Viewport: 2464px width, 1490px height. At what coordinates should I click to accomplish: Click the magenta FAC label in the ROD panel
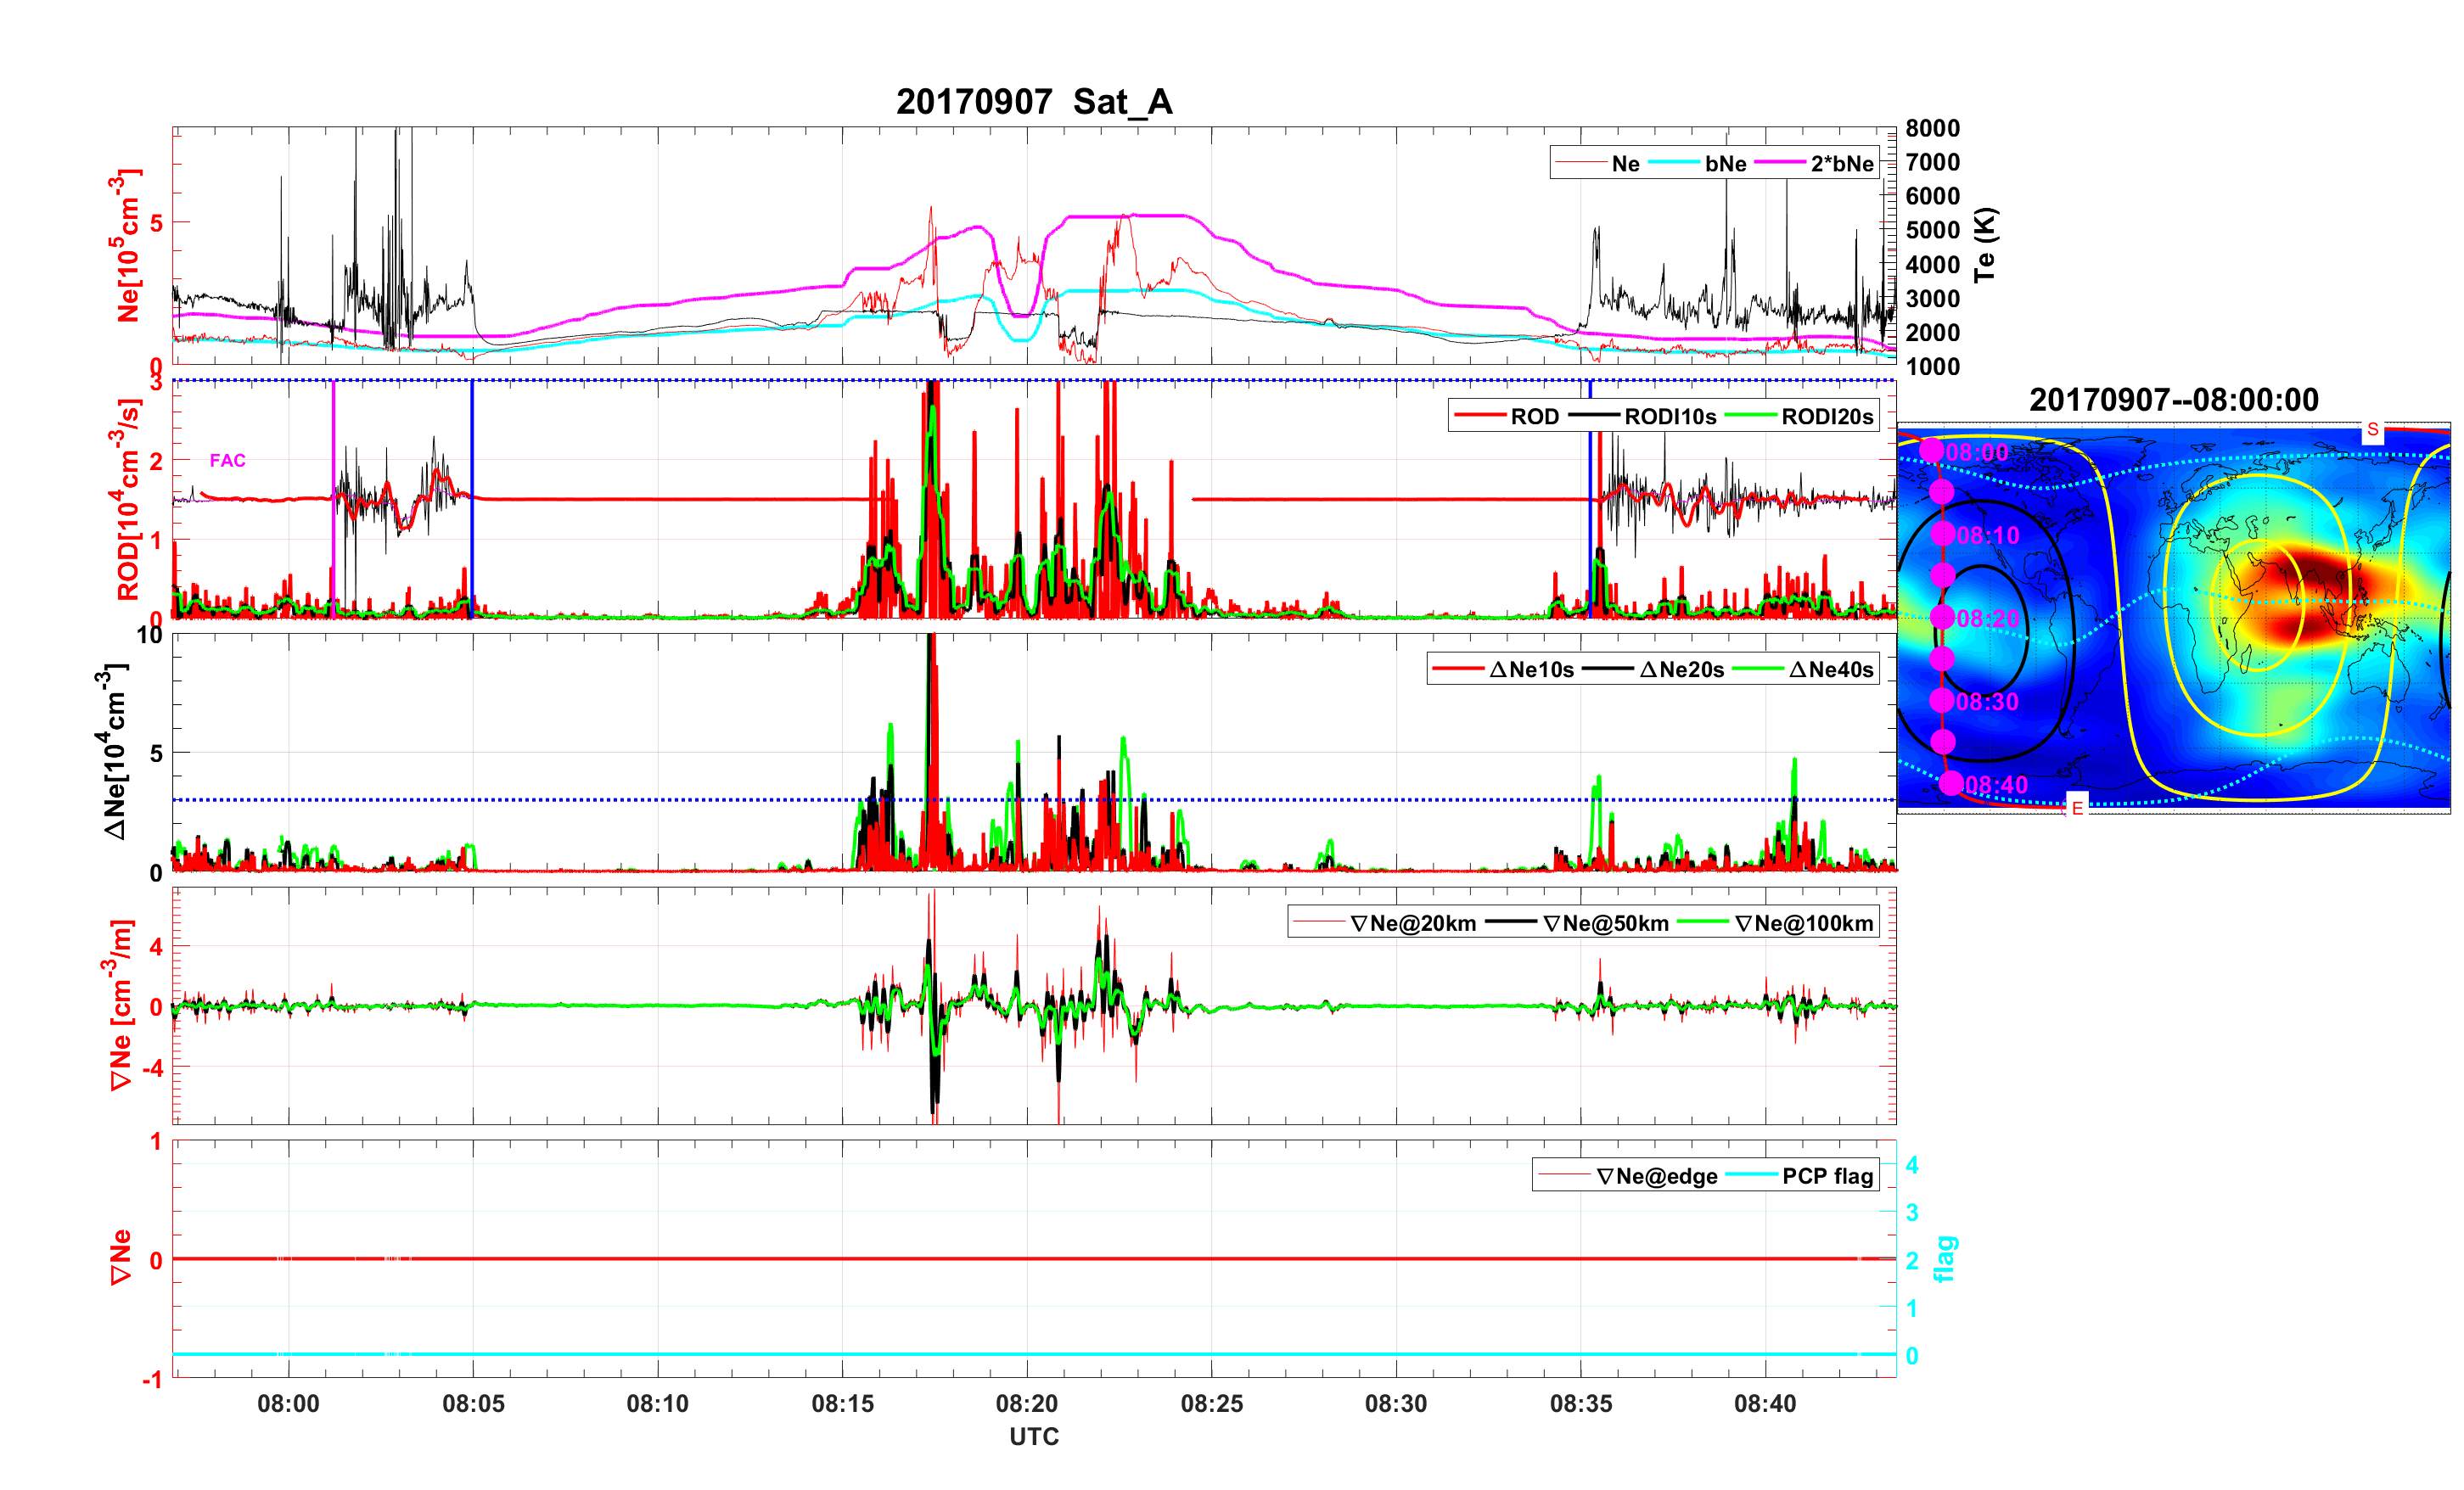click(x=227, y=460)
